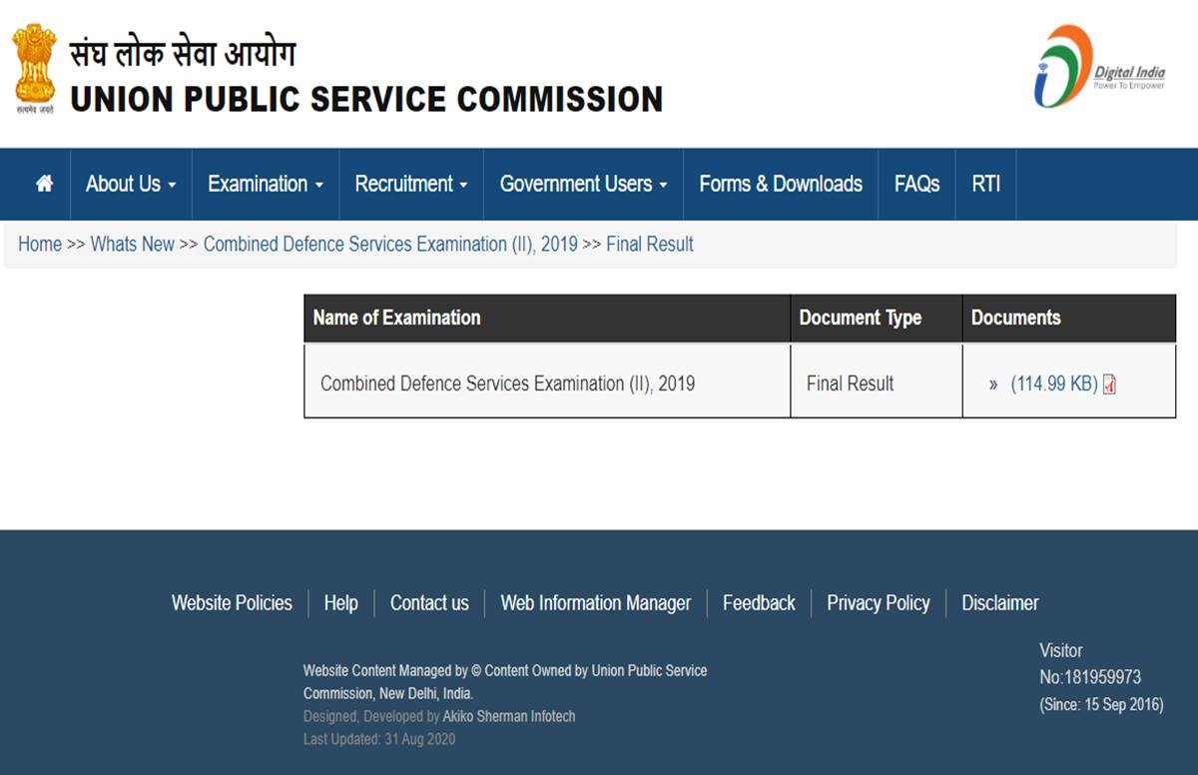Click Combined Defence Services Examination breadcrumb link

click(x=390, y=245)
